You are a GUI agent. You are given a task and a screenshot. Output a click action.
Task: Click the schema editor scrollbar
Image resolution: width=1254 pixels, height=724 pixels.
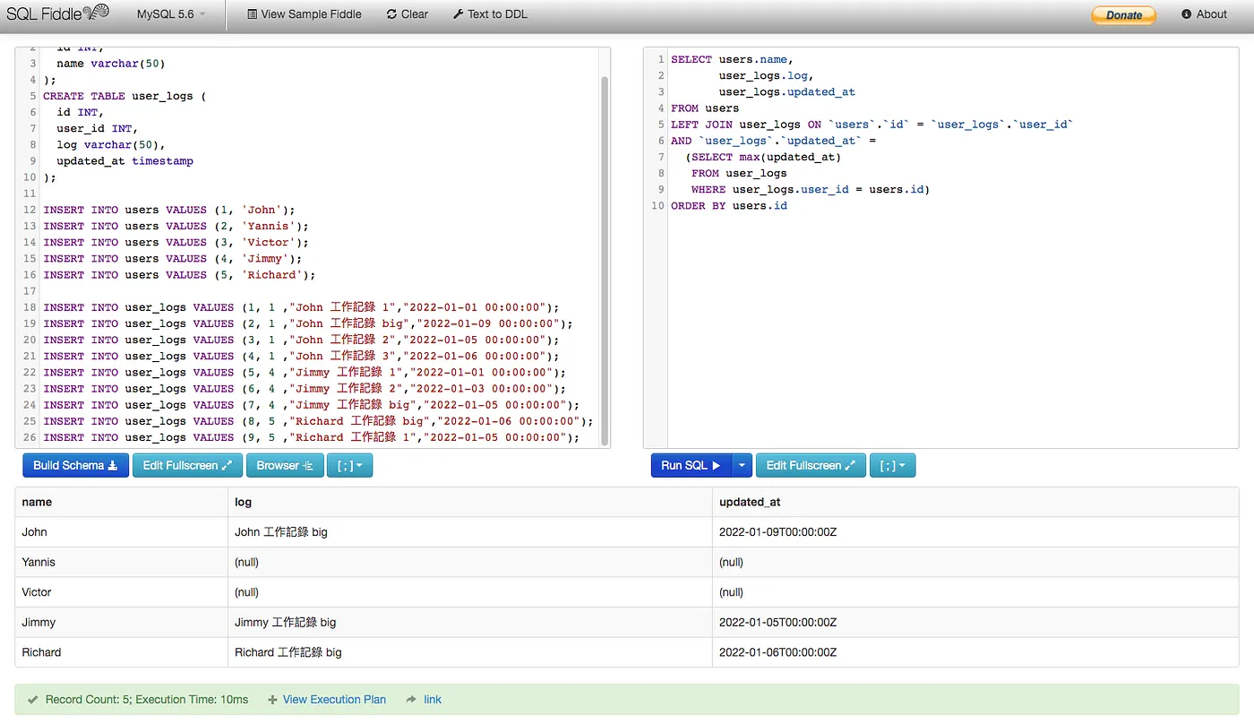click(x=605, y=260)
